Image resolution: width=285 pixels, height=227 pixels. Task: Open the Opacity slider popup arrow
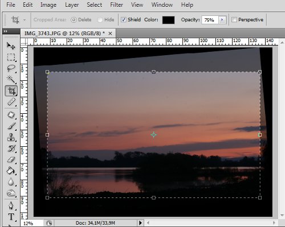click(x=222, y=20)
